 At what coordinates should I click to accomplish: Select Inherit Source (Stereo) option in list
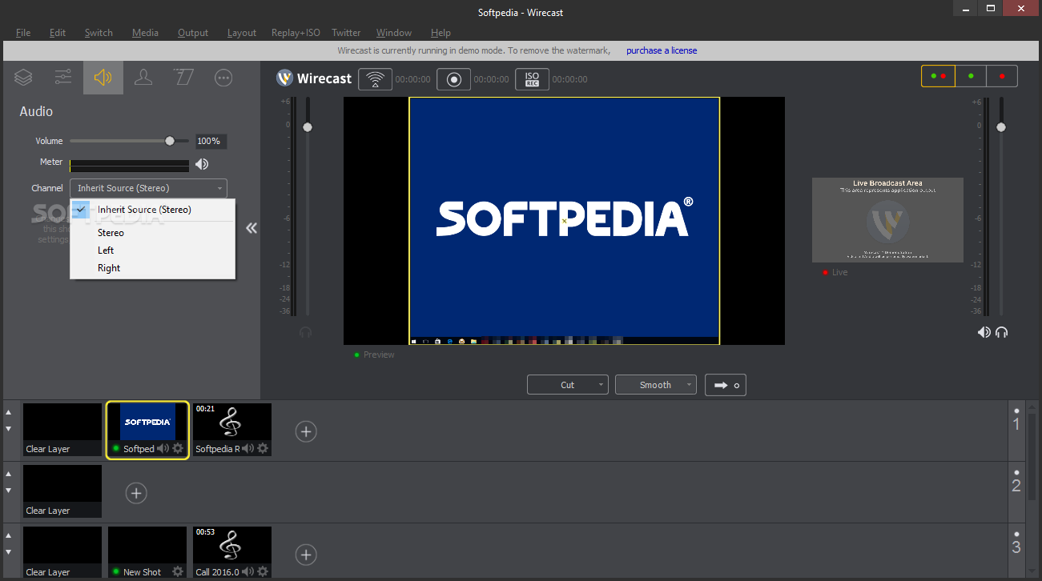point(153,210)
